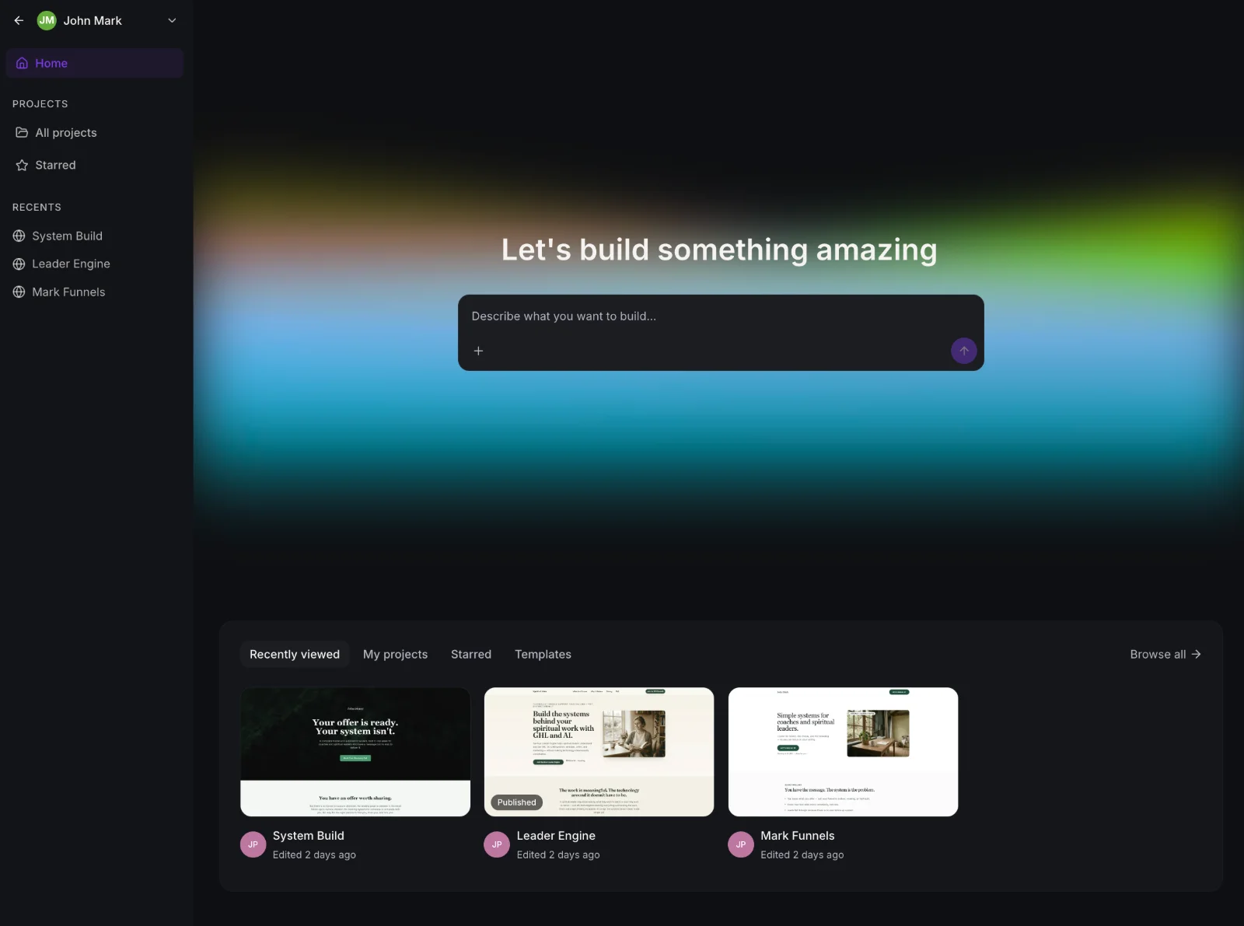This screenshot has height=926, width=1244.
Task: Open Home in the sidebar
Action: pyautogui.click(x=95, y=63)
